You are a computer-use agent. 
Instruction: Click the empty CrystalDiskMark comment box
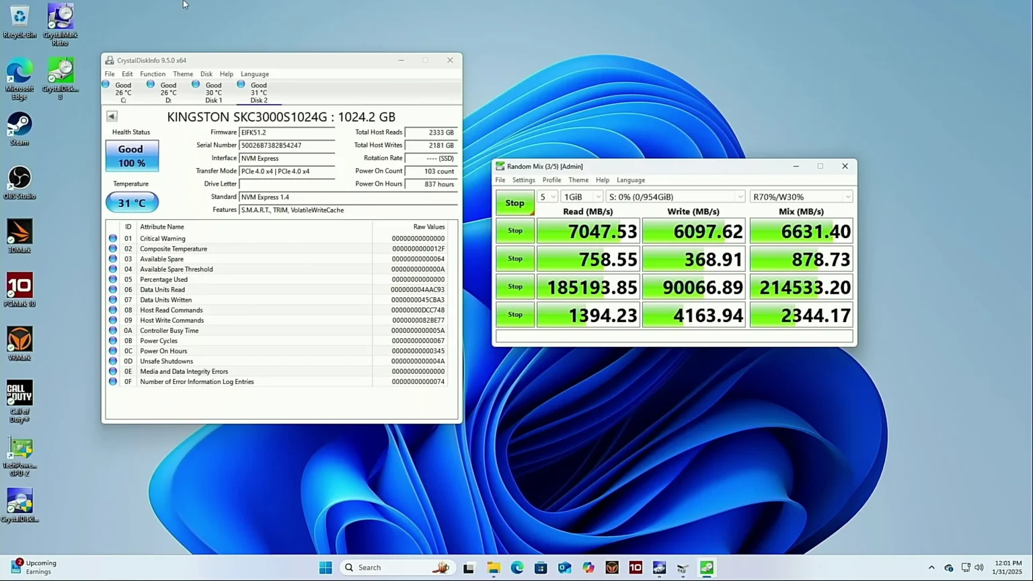675,336
